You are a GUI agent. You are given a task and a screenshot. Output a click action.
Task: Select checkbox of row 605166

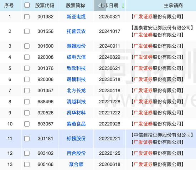click(27, 165)
